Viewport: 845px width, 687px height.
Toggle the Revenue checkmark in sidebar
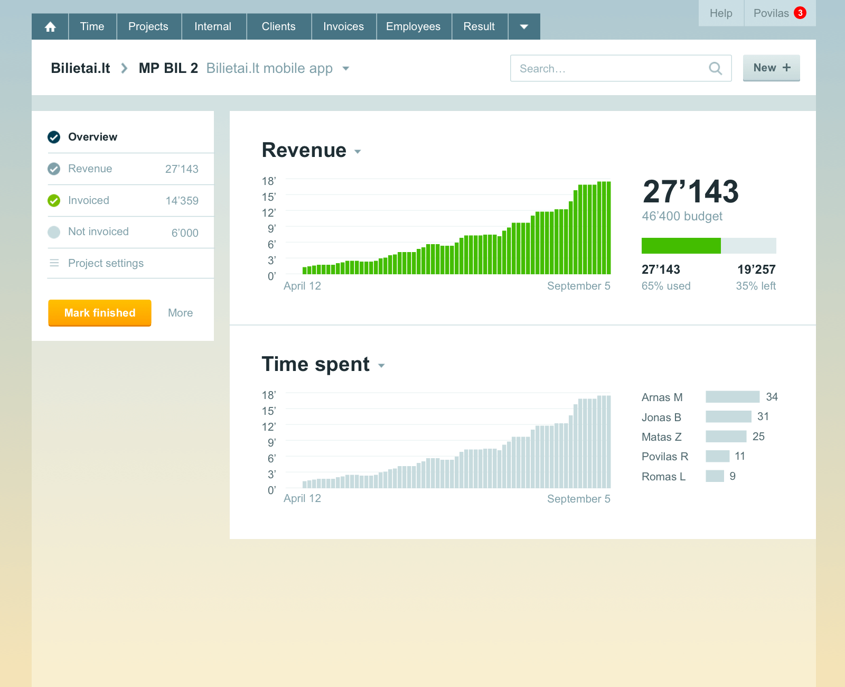tap(54, 169)
